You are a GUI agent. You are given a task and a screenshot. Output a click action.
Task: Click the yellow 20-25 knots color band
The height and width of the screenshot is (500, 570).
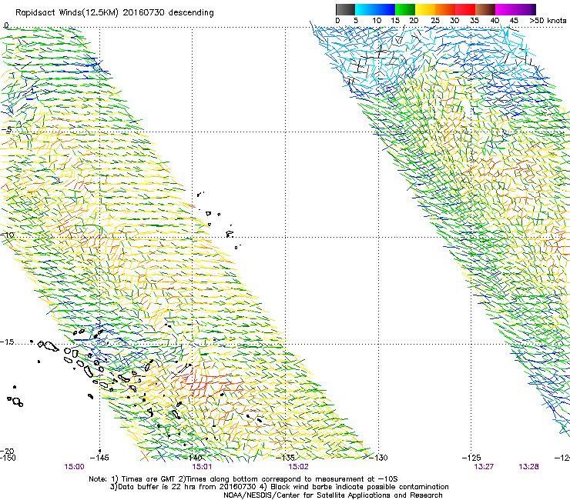[x=425, y=9]
